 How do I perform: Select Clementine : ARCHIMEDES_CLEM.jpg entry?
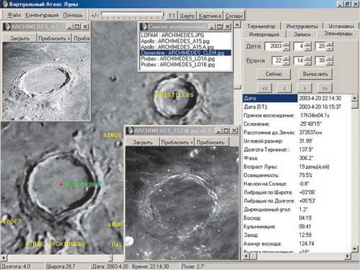pos(185,53)
